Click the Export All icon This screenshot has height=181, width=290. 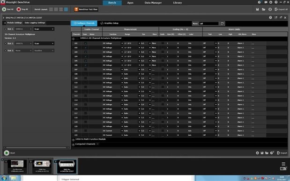pos(276,9)
